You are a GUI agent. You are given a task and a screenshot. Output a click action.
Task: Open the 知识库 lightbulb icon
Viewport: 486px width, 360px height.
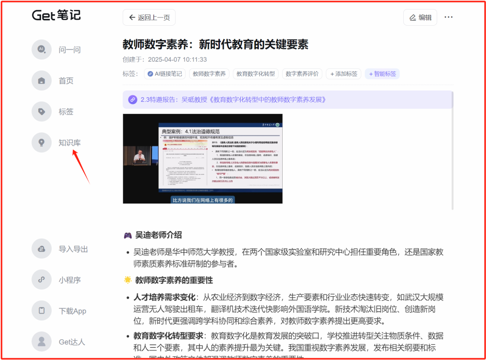(x=41, y=142)
